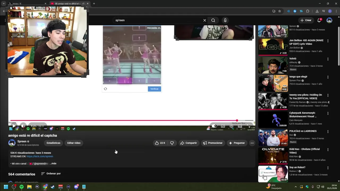Turn on subtitles in the player
Screen dimensions: 340x191
223,126
